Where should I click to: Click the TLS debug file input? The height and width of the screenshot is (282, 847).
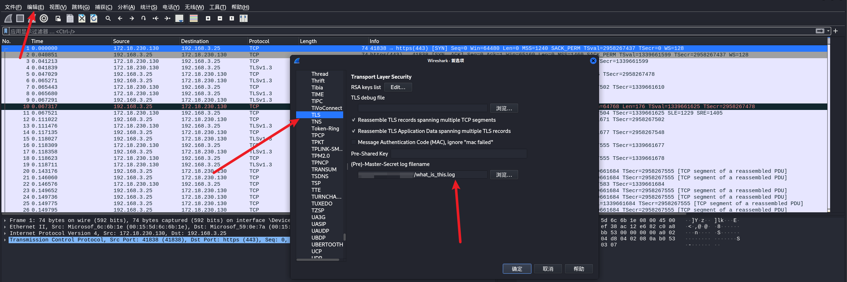(423, 108)
